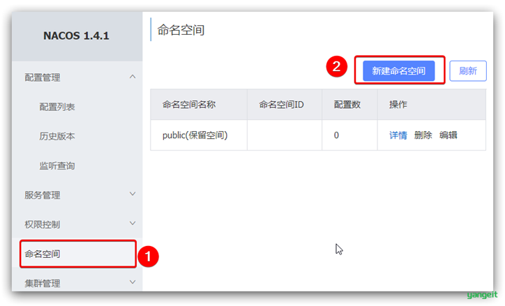The height and width of the screenshot is (306, 505).
Task: Click the 刷新 button
Action: pyautogui.click(x=468, y=71)
